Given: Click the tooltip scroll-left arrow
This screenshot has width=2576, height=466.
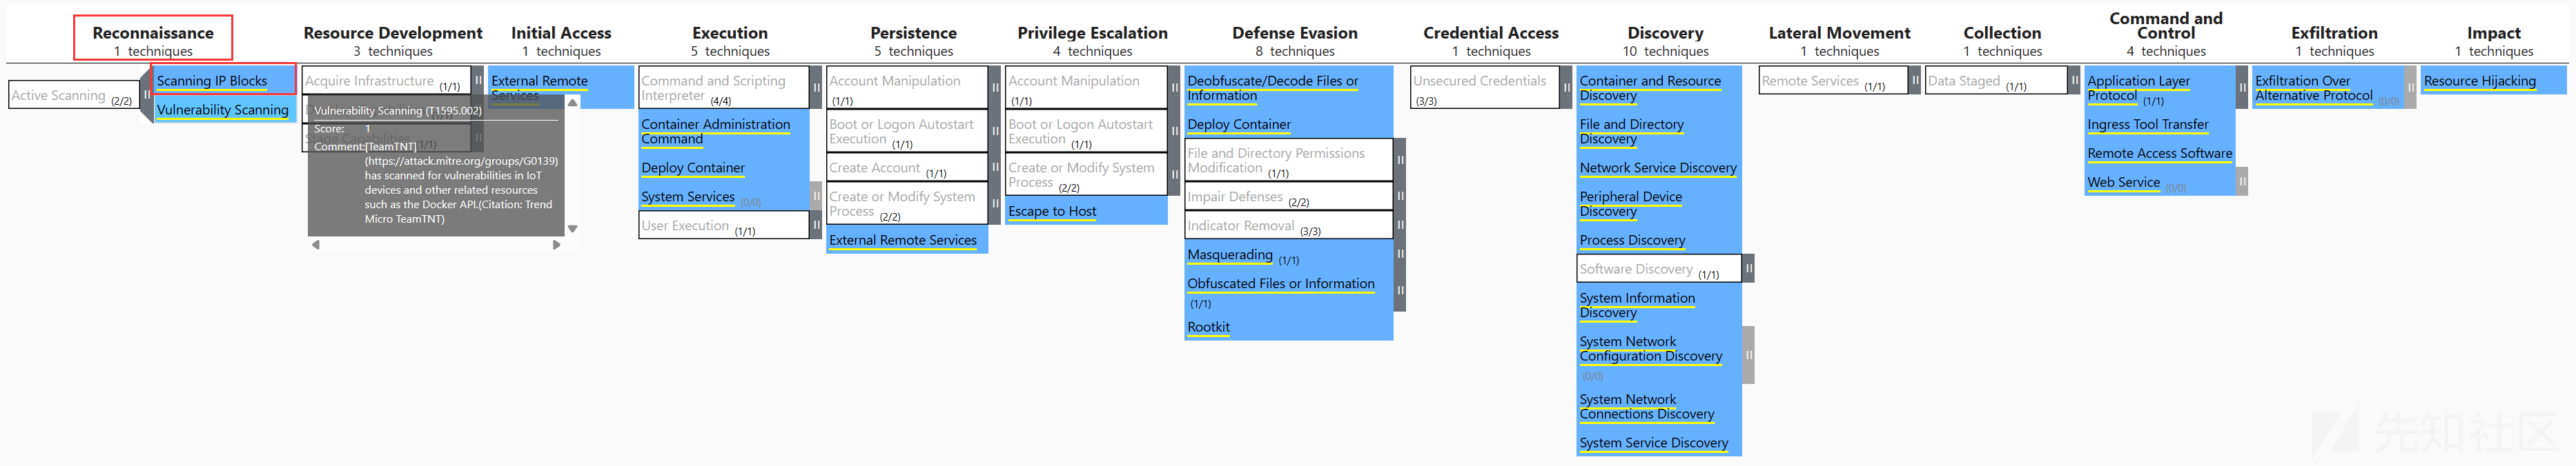Looking at the screenshot, I should pos(316,245).
